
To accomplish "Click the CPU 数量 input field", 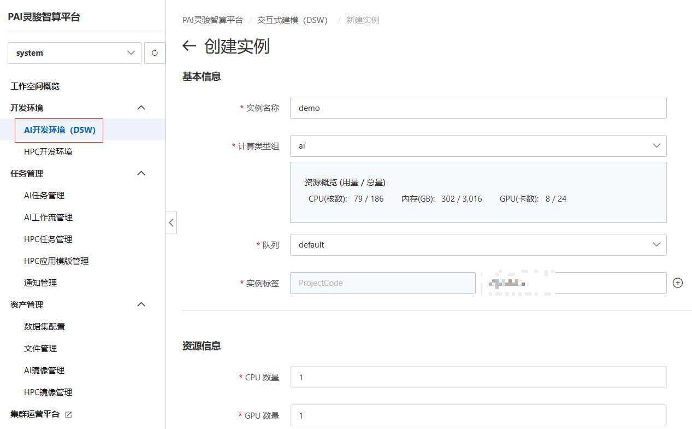I will coord(478,377).
